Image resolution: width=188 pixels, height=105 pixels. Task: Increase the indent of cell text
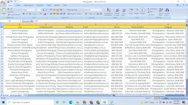pyautogui.click(x=64, y=14)
